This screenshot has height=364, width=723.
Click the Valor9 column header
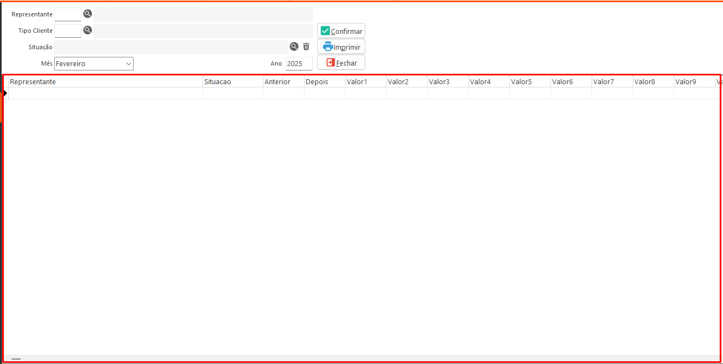tap(694, 82)
